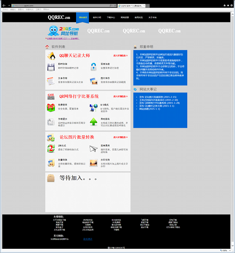The width and height of the screenshot is (235, 253).
Task: Click the paper airplane 简单易用 icon
Action: tap(93, 148)
